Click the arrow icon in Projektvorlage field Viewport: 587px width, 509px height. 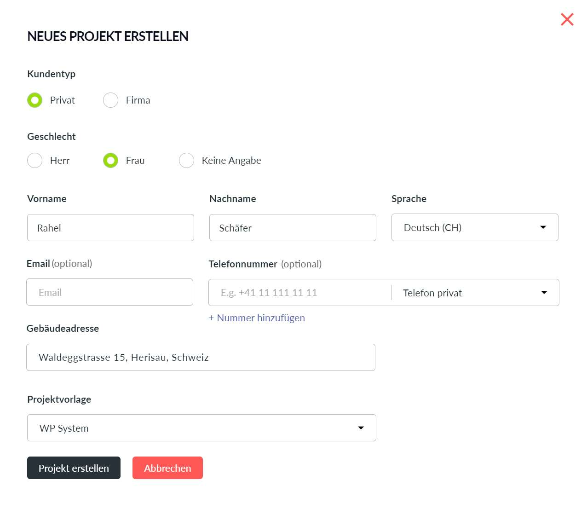[x=361, y=428]
